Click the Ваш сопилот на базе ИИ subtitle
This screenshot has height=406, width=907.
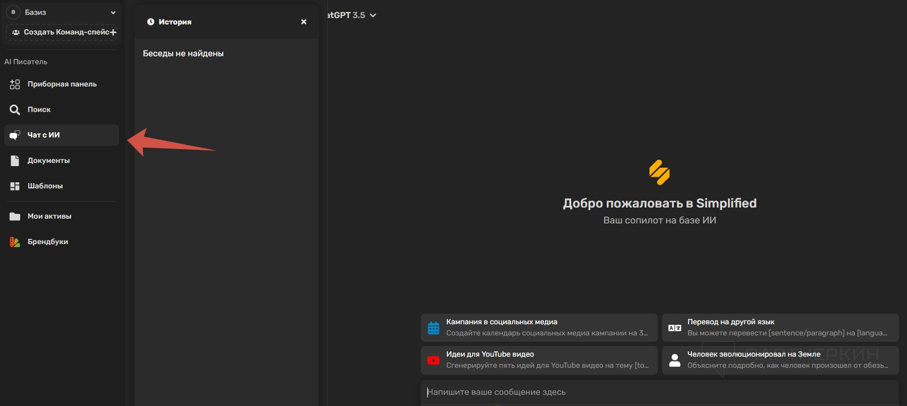click(660, 220)
